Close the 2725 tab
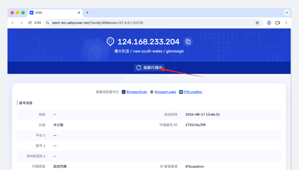The height and width of the screenshot is (170, 299). point(79,12)
